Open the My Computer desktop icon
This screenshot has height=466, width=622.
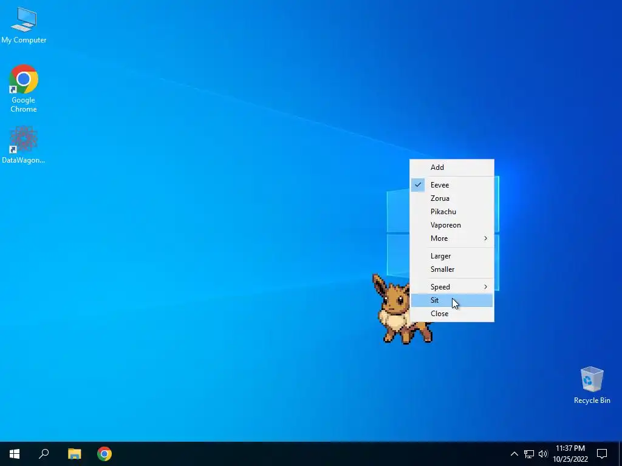click(x=24, y=25)
